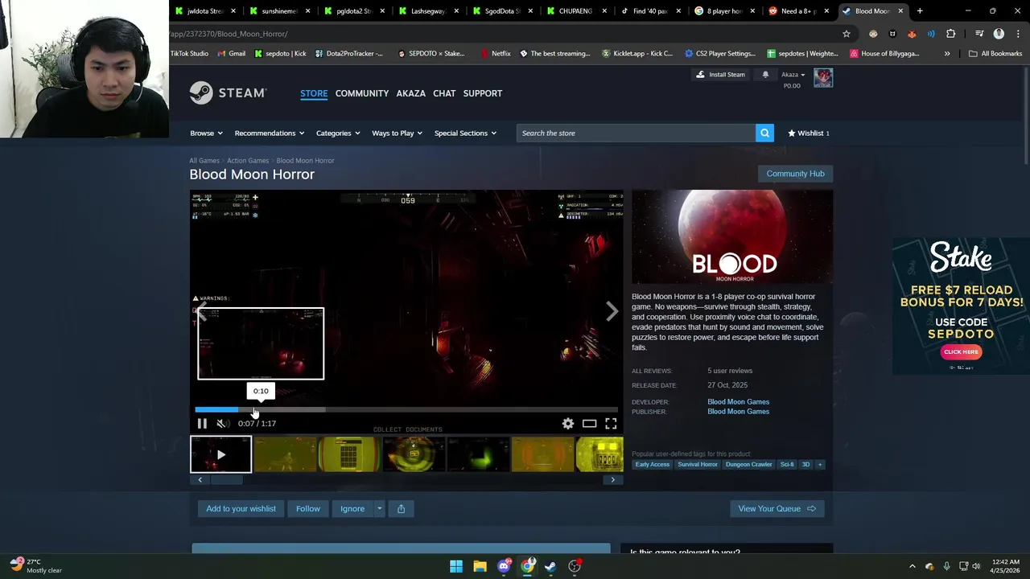Go to next media with right arrow
The width and height of the screenshot is (1030, 579).
612,312
